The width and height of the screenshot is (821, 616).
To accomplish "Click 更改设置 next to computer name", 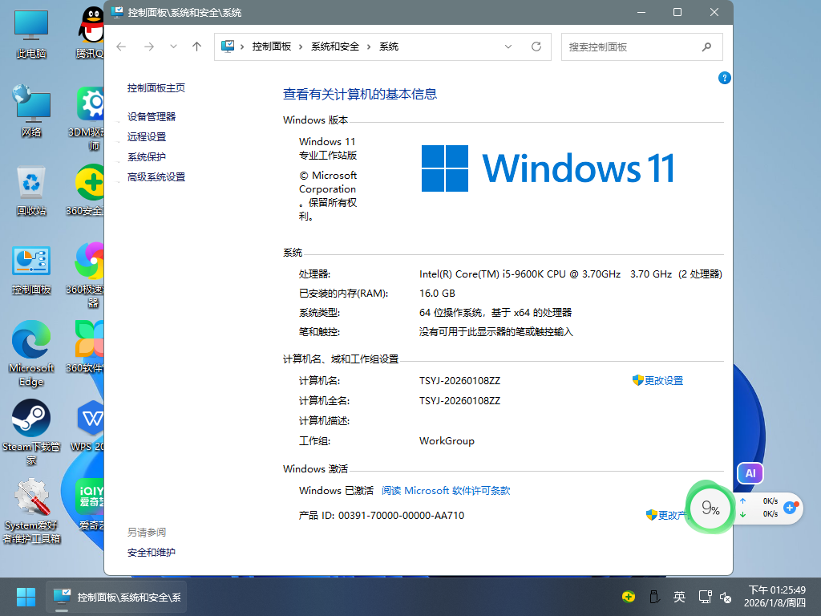I will [x=663, y=380].
